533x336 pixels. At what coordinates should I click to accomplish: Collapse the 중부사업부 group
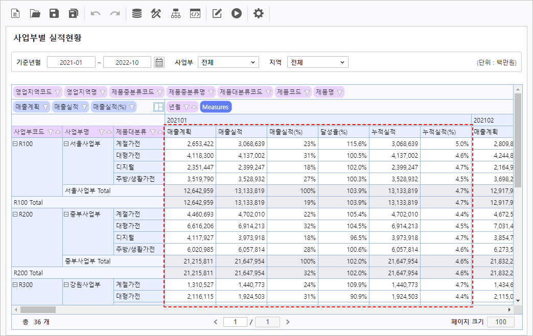click(x=66, y=214)
